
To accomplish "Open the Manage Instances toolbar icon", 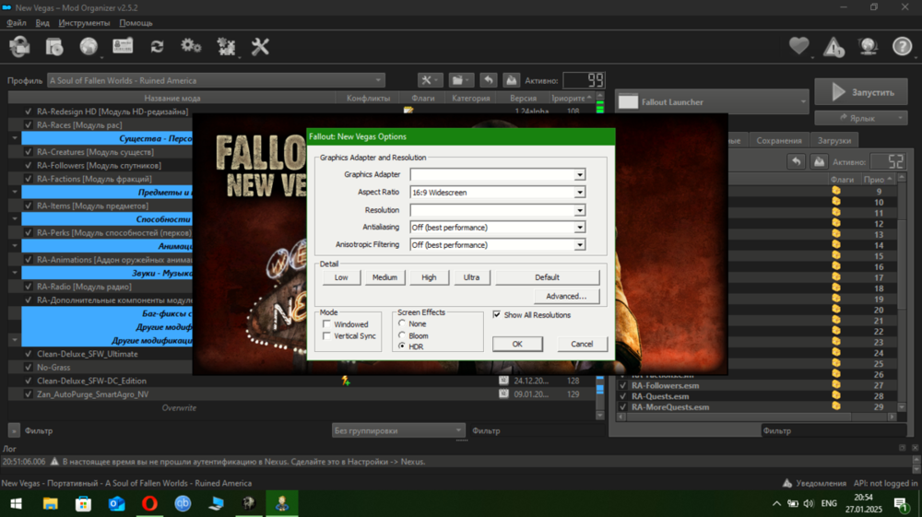I will click(x=19, y=46).
